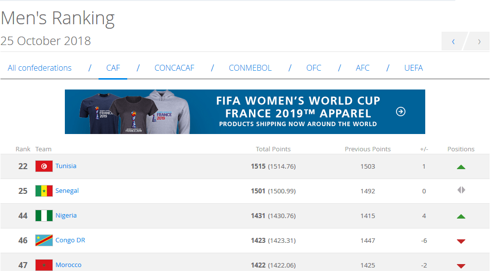Select the UEFA confederation tab

(x=413, y=68)
